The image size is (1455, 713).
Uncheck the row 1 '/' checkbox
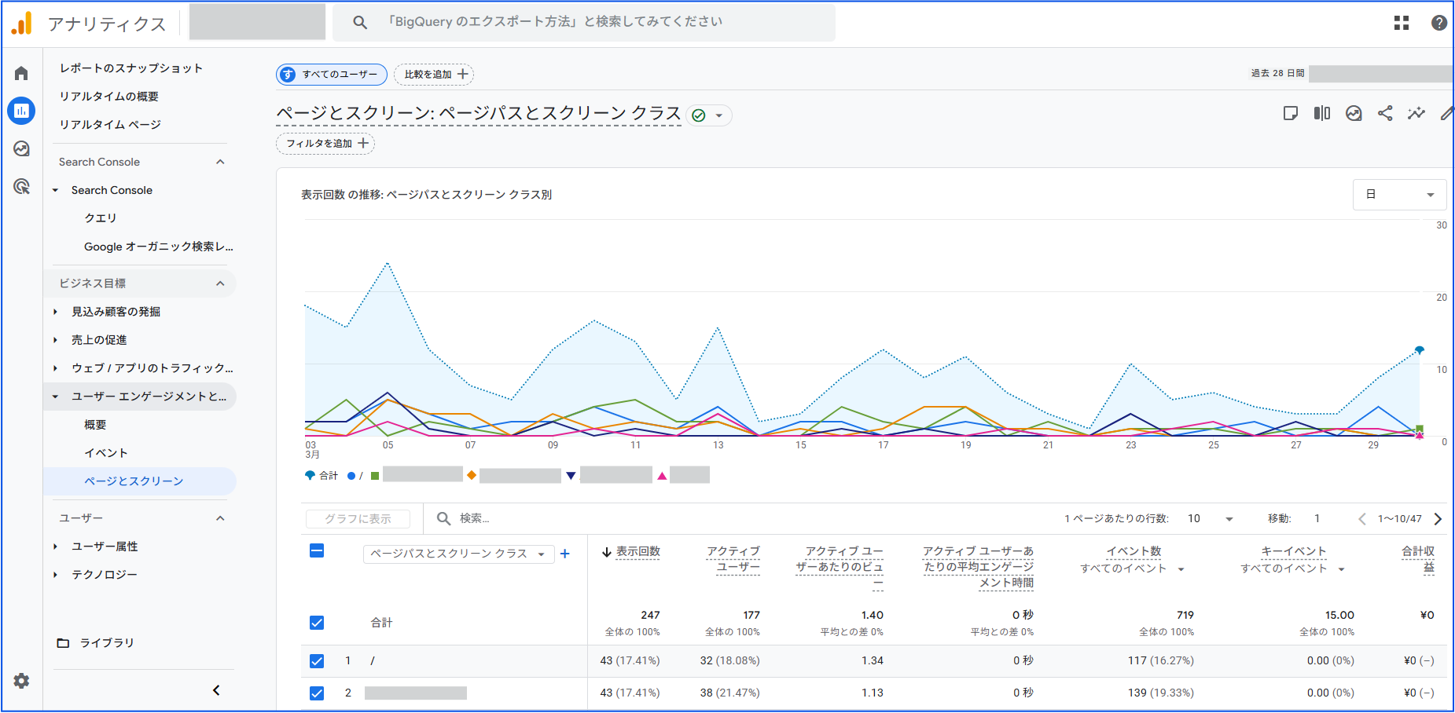click(x=317, y=661)
